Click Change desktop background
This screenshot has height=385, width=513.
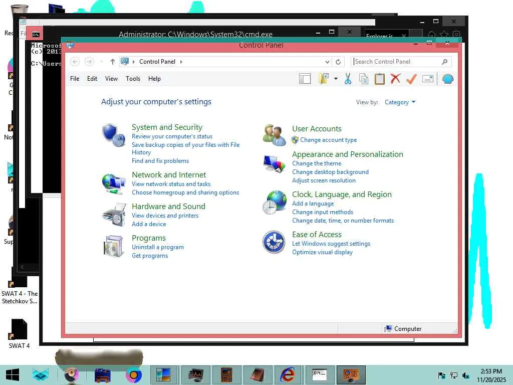[x=330, y=172]
